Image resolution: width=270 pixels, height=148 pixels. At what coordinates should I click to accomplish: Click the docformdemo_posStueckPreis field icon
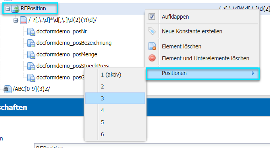[31, 66]
